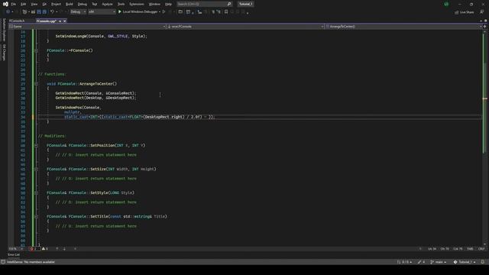The width and height of the screenshot is (489, 275).
Task: Open the Project menu
Action: tap(56, 4)
